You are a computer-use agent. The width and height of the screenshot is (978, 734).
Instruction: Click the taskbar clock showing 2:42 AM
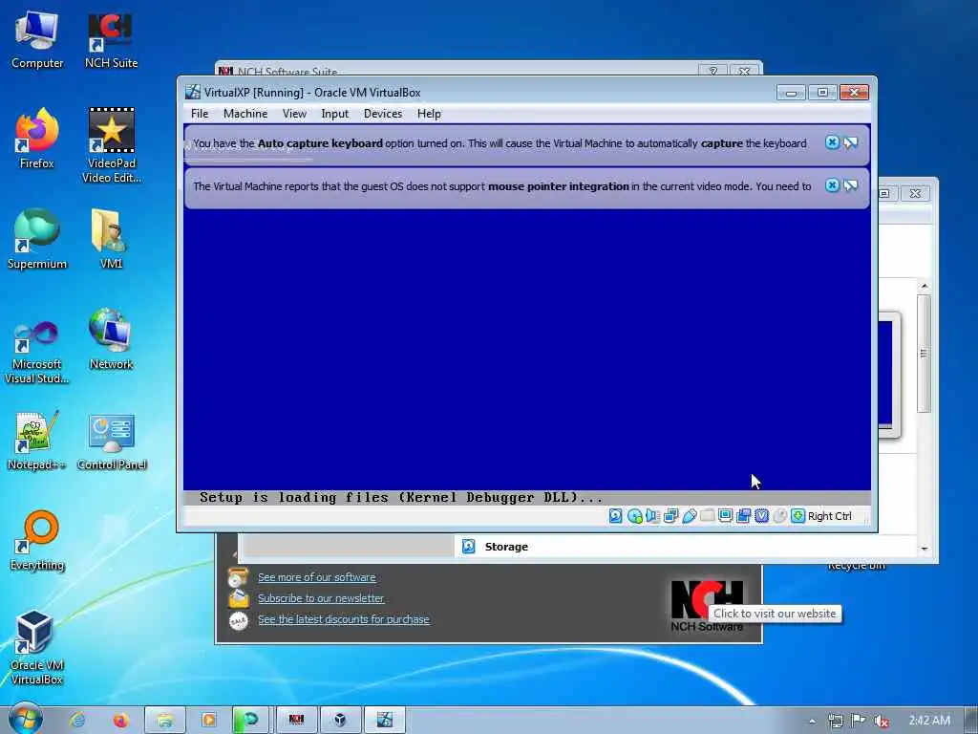(929, 721)
